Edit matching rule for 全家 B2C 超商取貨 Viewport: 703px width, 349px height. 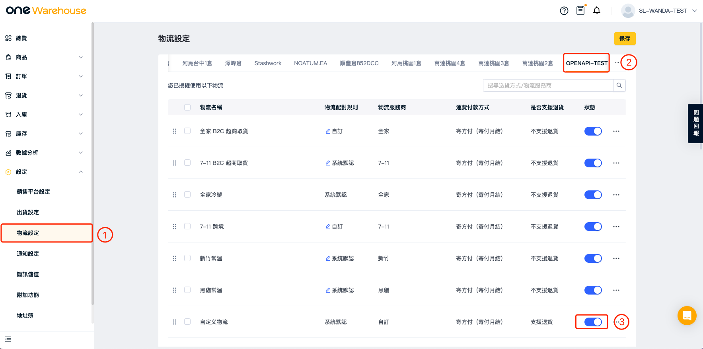coord(328,131)
